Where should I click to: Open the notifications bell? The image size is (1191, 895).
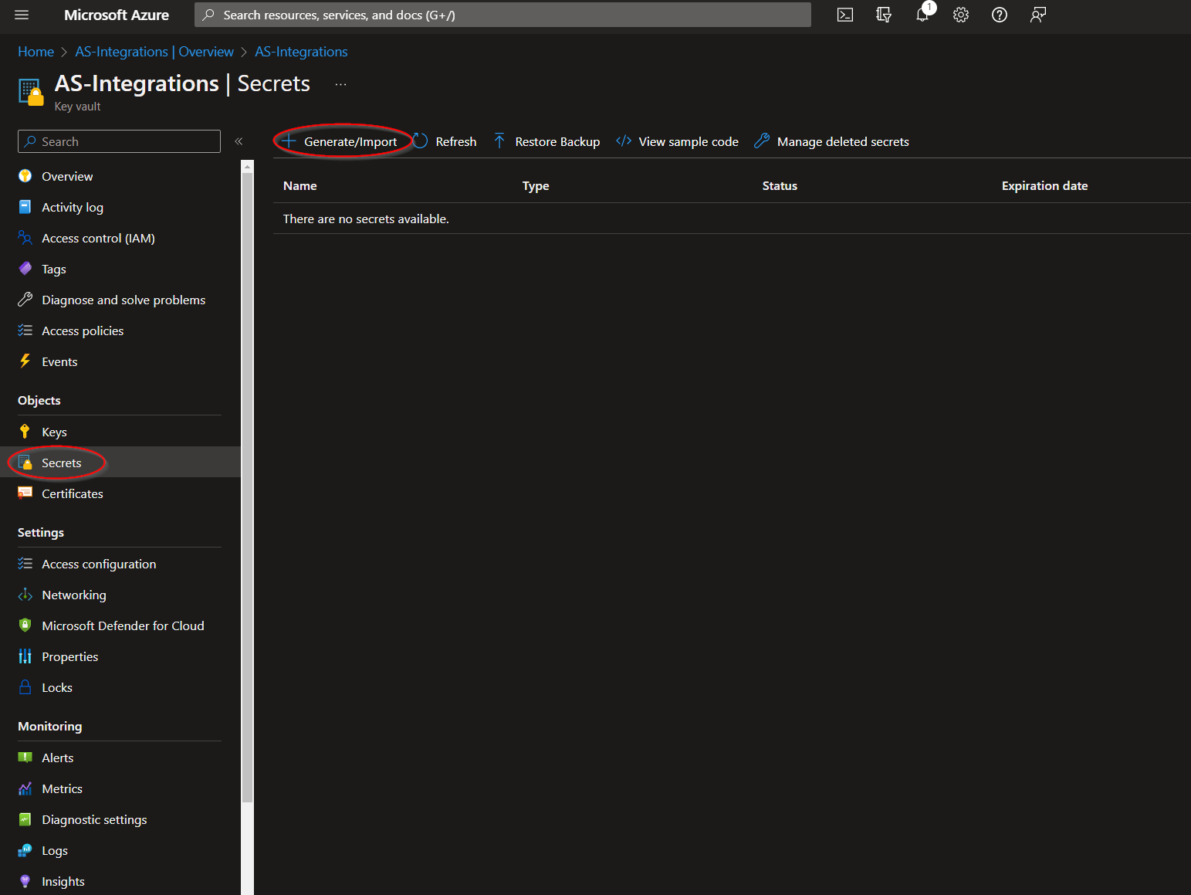922,15
